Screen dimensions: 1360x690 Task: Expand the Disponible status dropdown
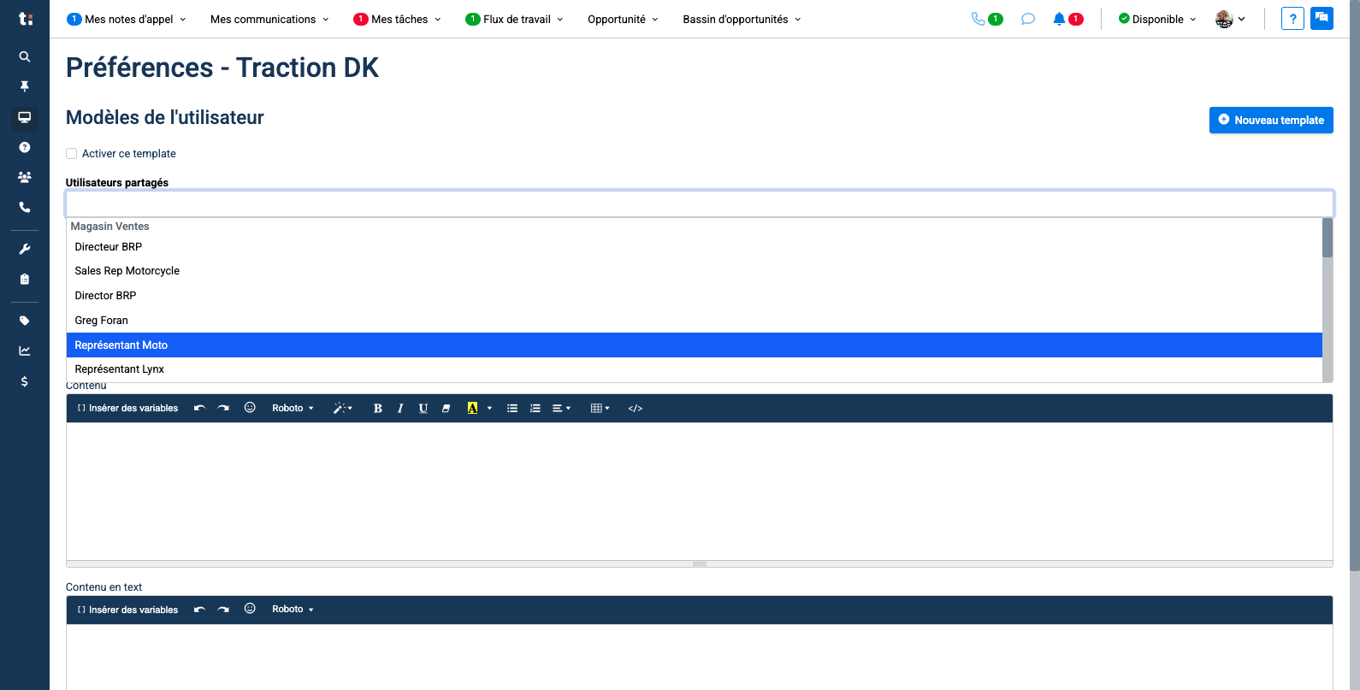coord(1157,19)
